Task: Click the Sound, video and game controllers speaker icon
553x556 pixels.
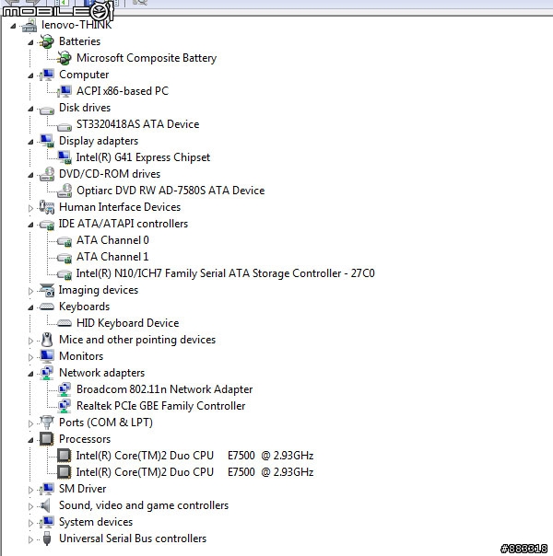Action: 45,505
